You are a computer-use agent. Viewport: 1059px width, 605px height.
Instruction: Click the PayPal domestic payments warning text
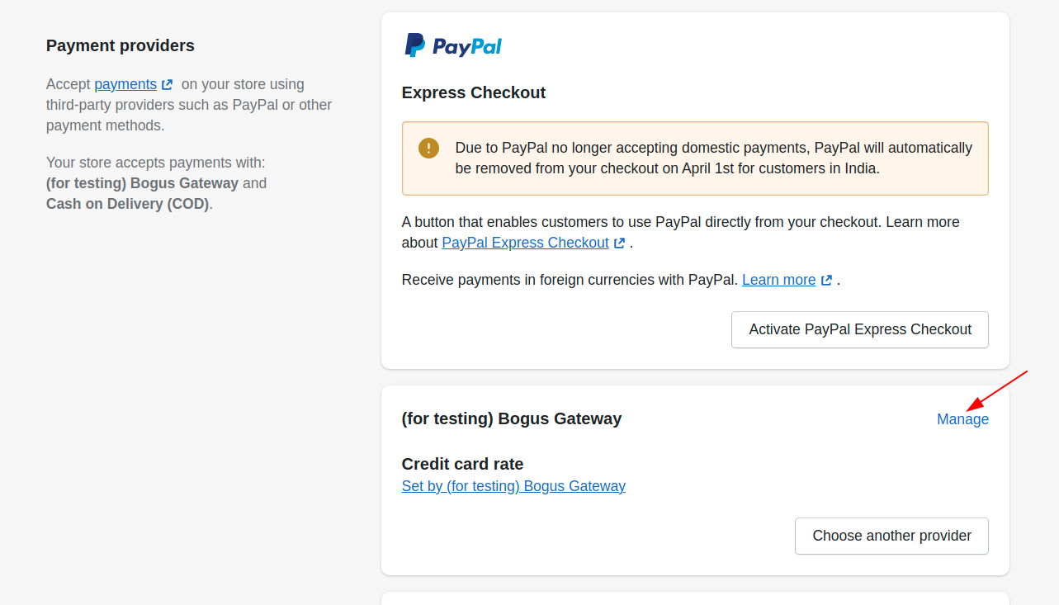click(x=714, y=158)
